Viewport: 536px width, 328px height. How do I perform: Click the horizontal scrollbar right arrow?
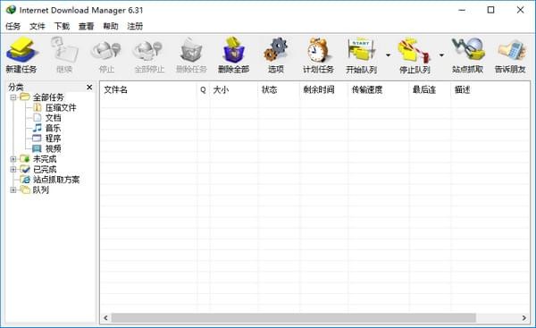coord(524,318)
